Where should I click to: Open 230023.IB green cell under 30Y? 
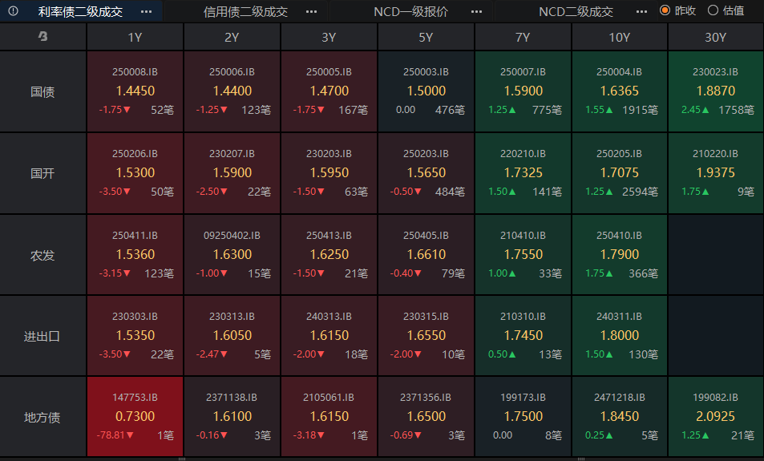[716, 91]
